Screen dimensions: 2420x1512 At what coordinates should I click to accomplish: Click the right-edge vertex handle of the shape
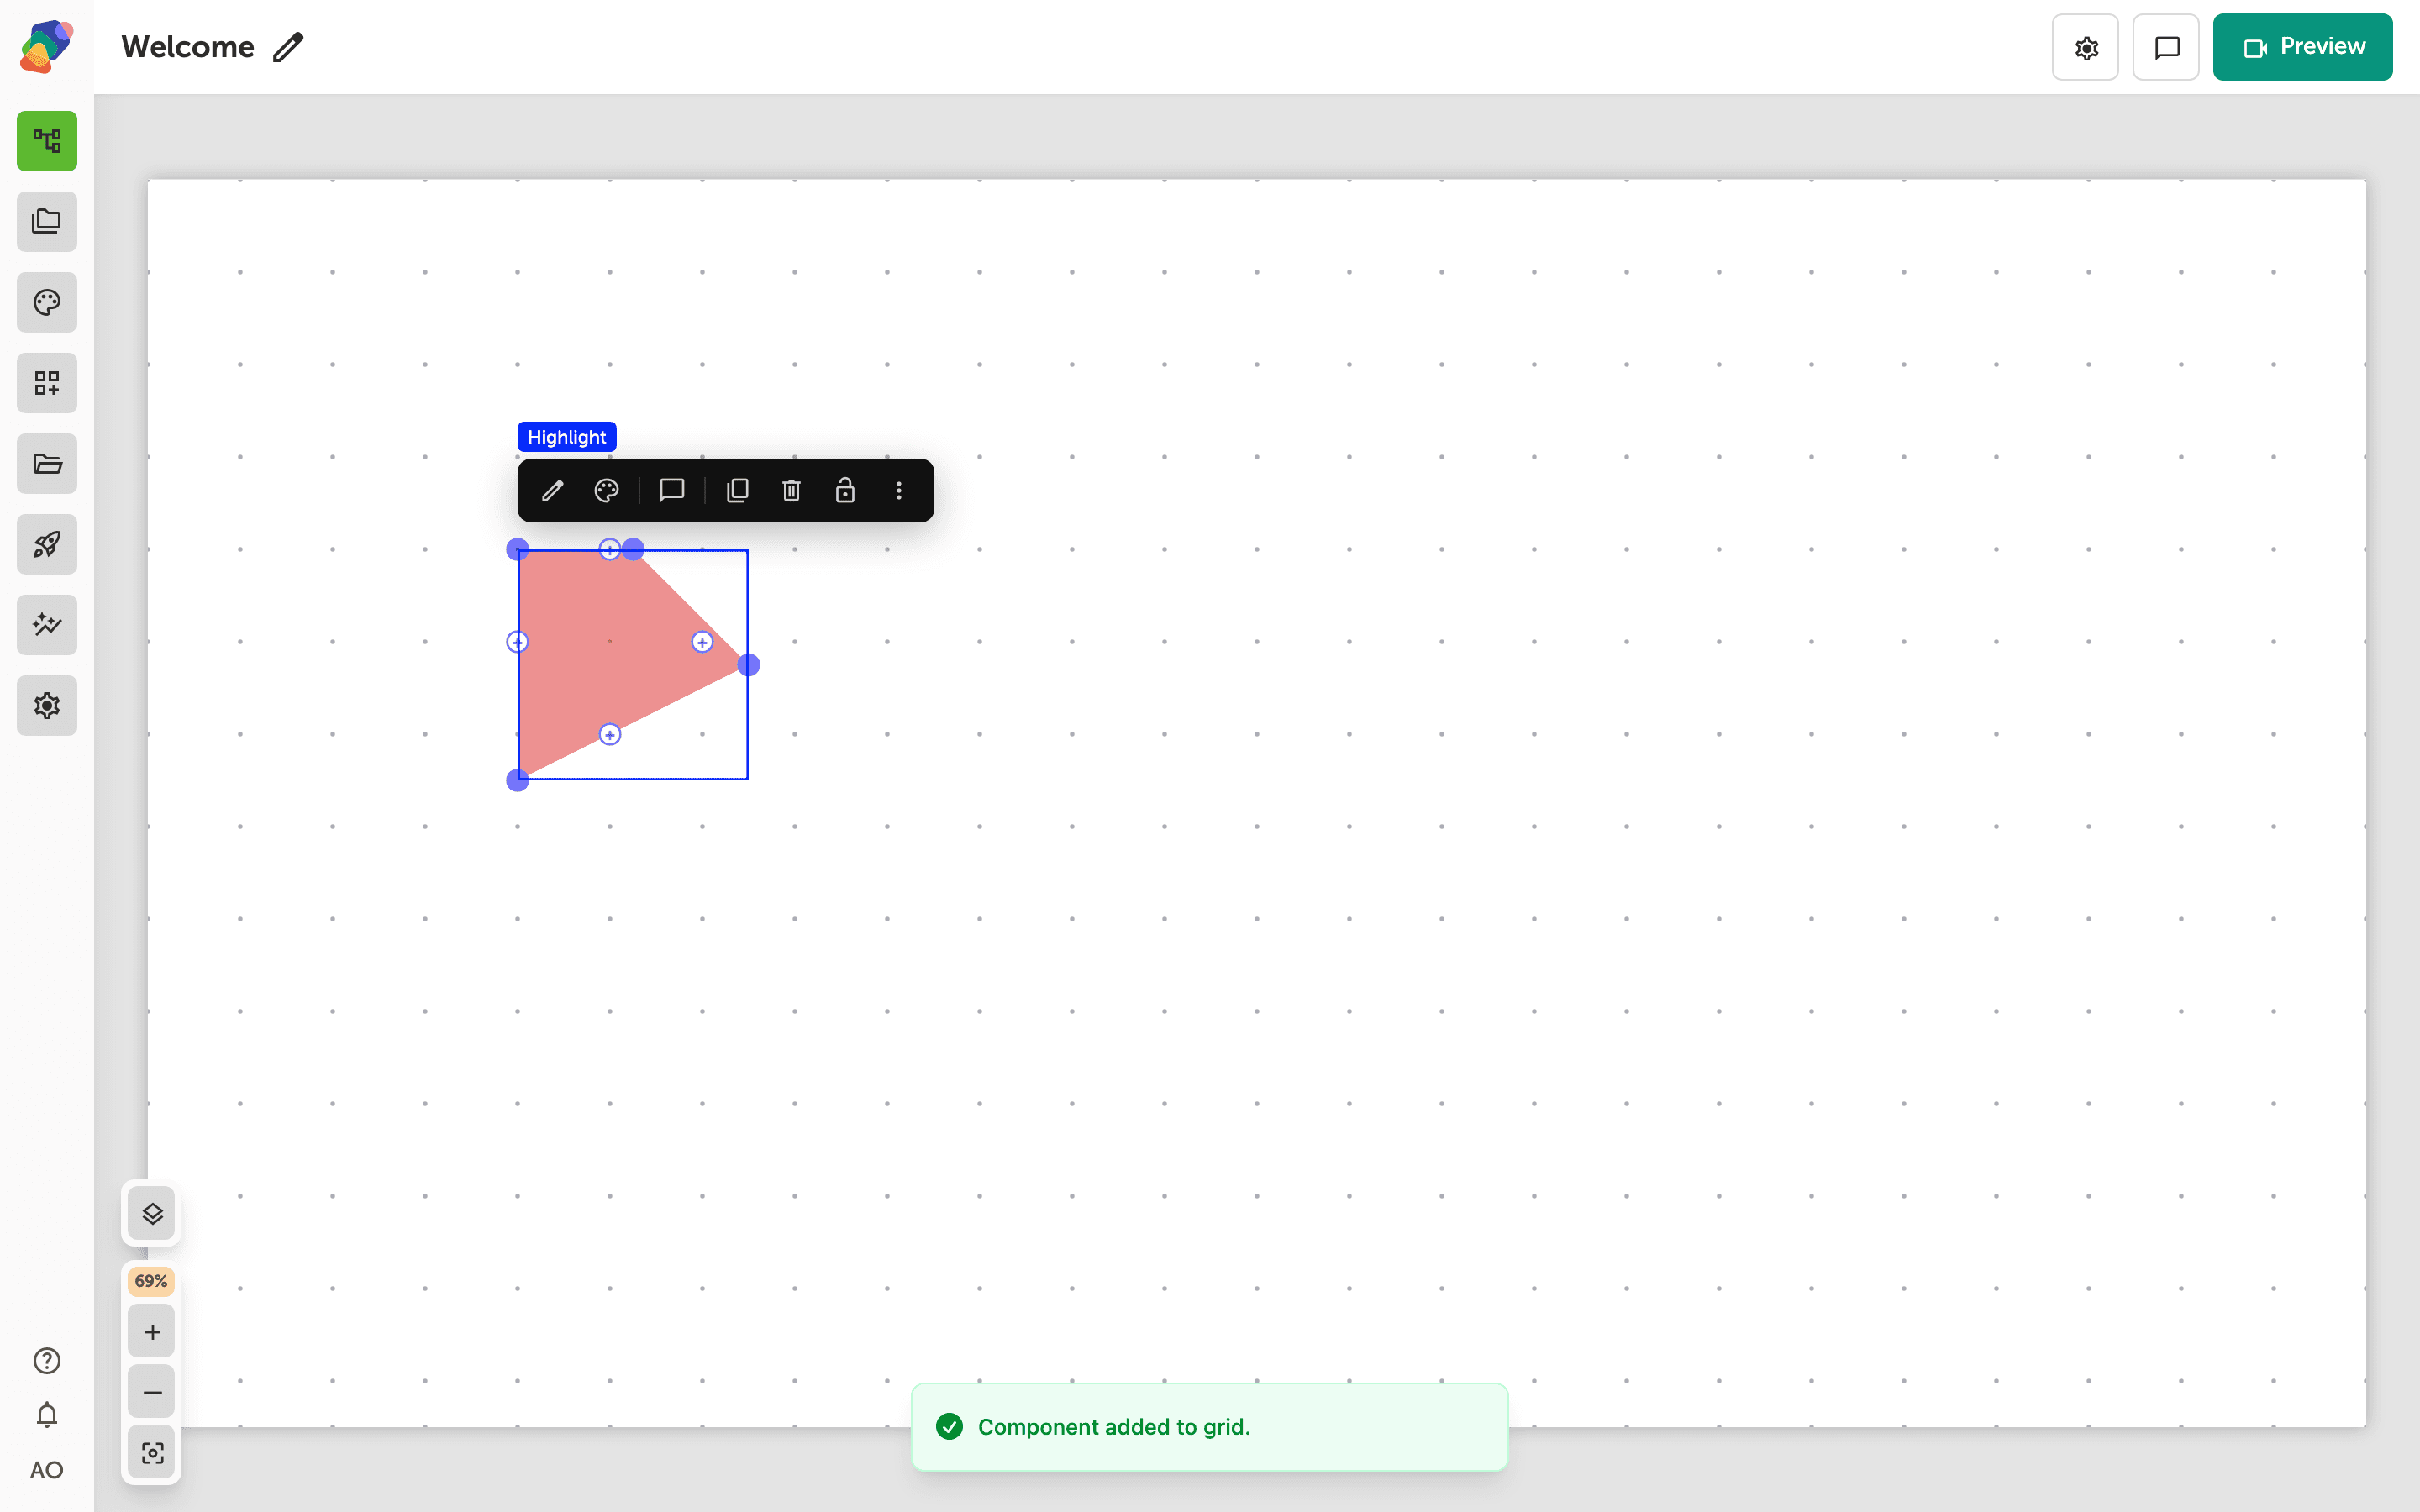click(748, 665)
